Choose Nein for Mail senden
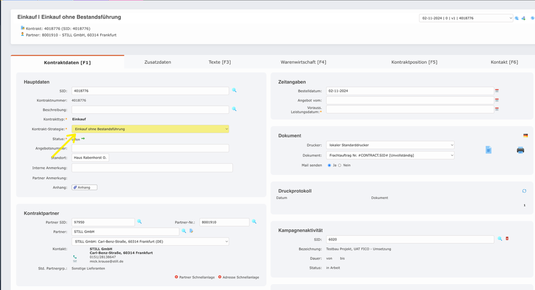The height and width of the screenshot is (290, 535). coord(340,165)
